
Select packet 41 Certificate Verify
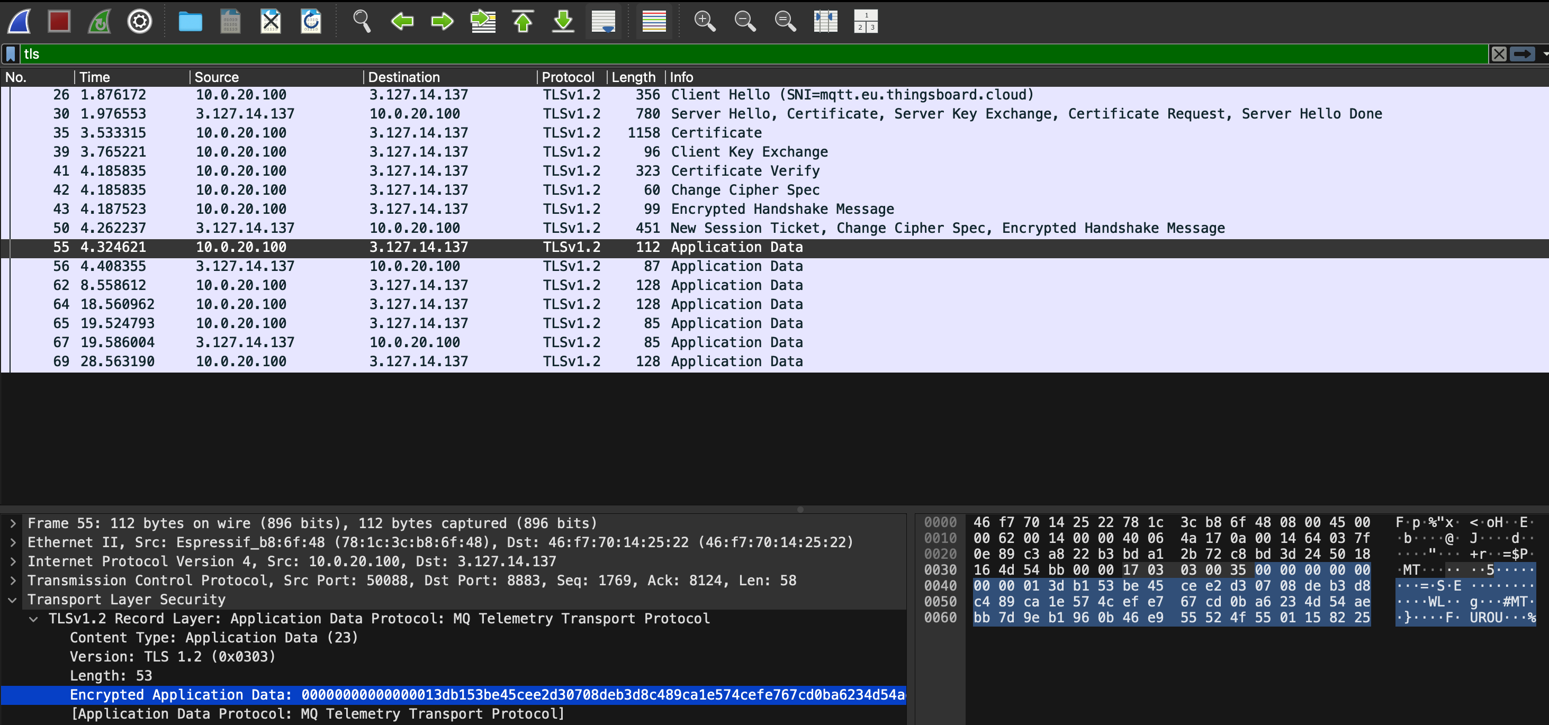point(774,171)
